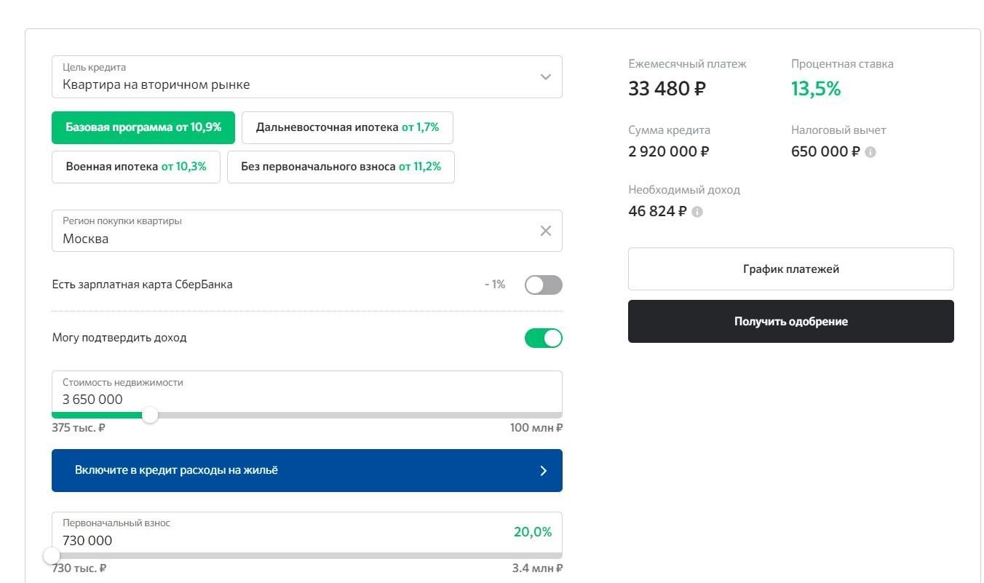Open the Регион покупки квартиры combo box
The image size is (984, 583).
click(291, 231)
